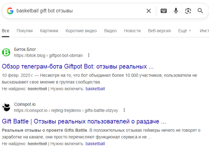Open the Короткие видео tab

click(81, 31)
